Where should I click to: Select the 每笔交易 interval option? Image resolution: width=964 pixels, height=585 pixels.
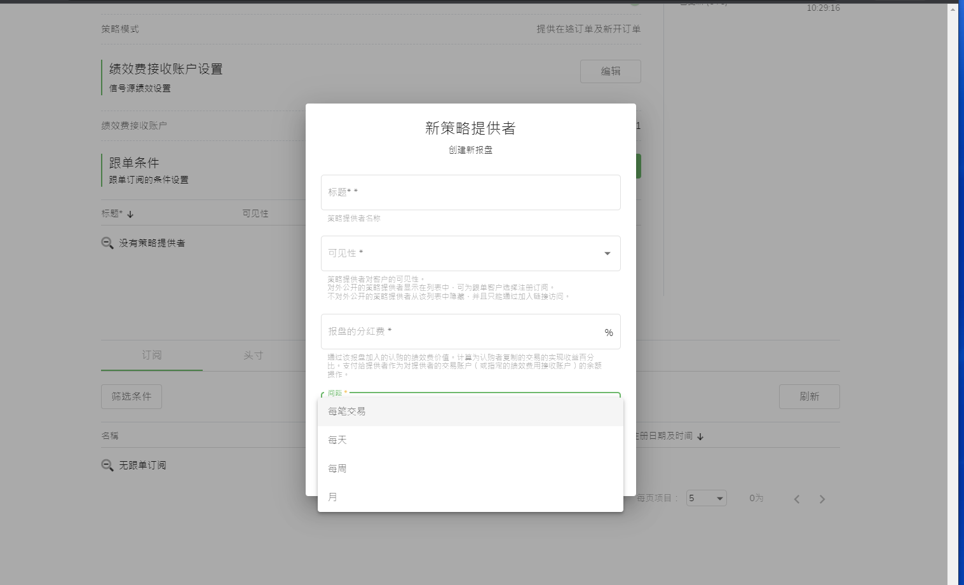(x=470, y=412)
